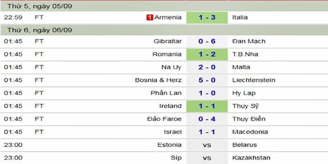Select the Đan Mạch team link
328x164 pixels.
248,41
